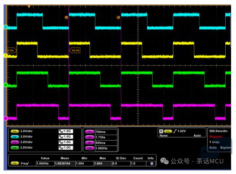Click the C2 cyan channel badge
This screenshot has width=236, height=174.
click(x=15, y=137)
